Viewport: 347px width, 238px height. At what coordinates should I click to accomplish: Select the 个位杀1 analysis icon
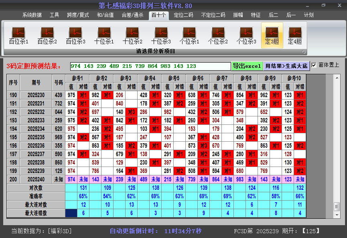(189, 35)
